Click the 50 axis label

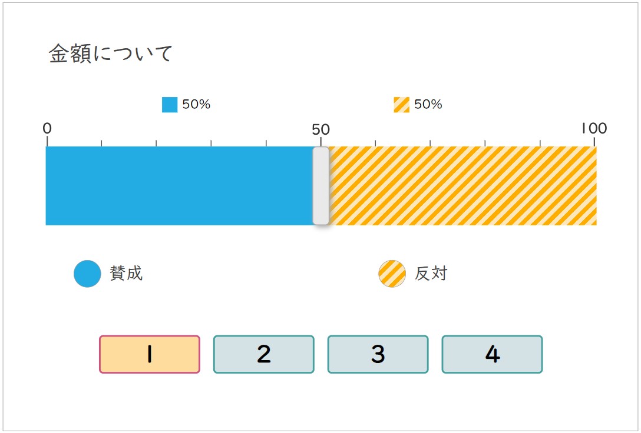pos(320,129)
